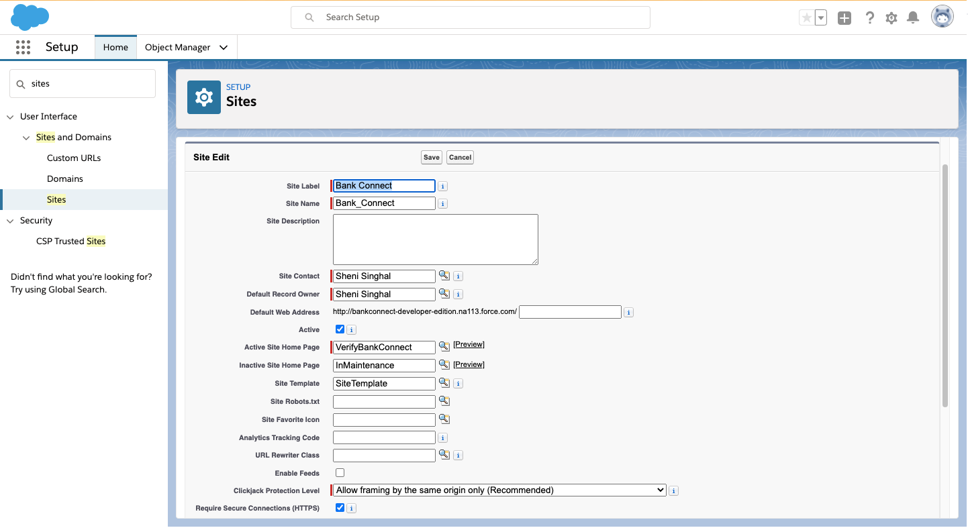The image size is (968, 528).
Task: Click the Require Secure Connections info icon
Action: (x=352, y=509)
